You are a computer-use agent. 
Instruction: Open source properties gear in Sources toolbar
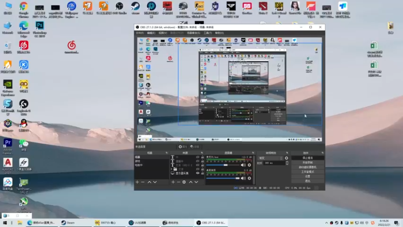tap(184, 182)
